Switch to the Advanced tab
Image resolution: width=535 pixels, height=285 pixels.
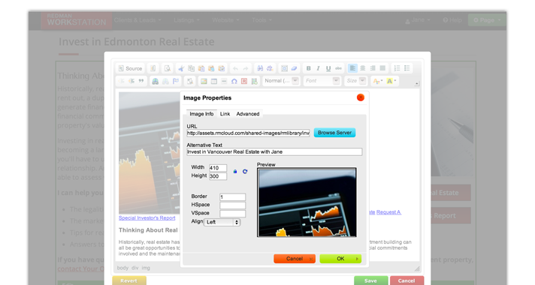tap(248, 114)
